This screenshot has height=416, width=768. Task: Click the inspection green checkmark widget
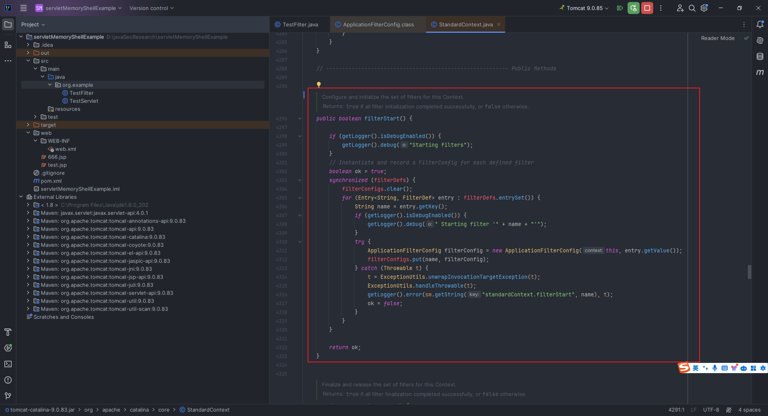(x=746, y=38)
